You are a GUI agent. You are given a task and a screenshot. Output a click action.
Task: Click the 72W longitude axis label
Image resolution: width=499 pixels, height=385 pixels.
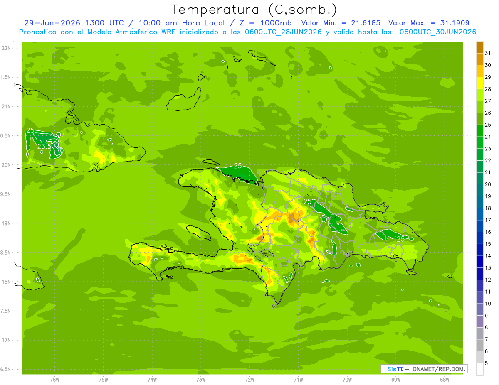[x=249, y=379]
